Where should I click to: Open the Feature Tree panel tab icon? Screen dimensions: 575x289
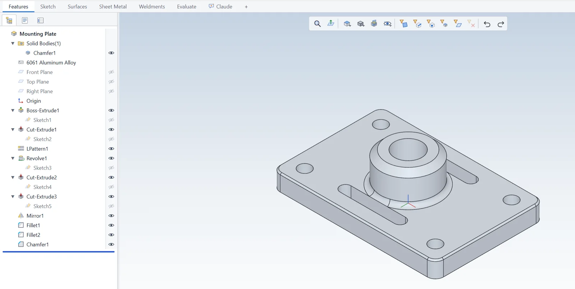click(x=9, y=20)
